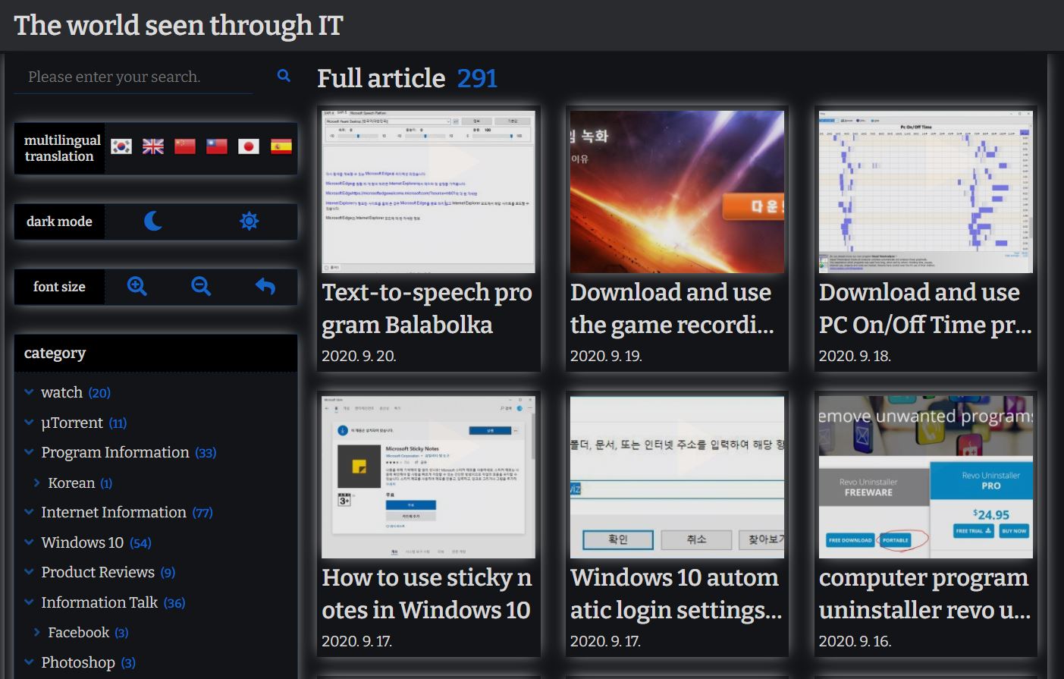
Task: Collapse the Windows 10 category chevron
Action: 29,542
